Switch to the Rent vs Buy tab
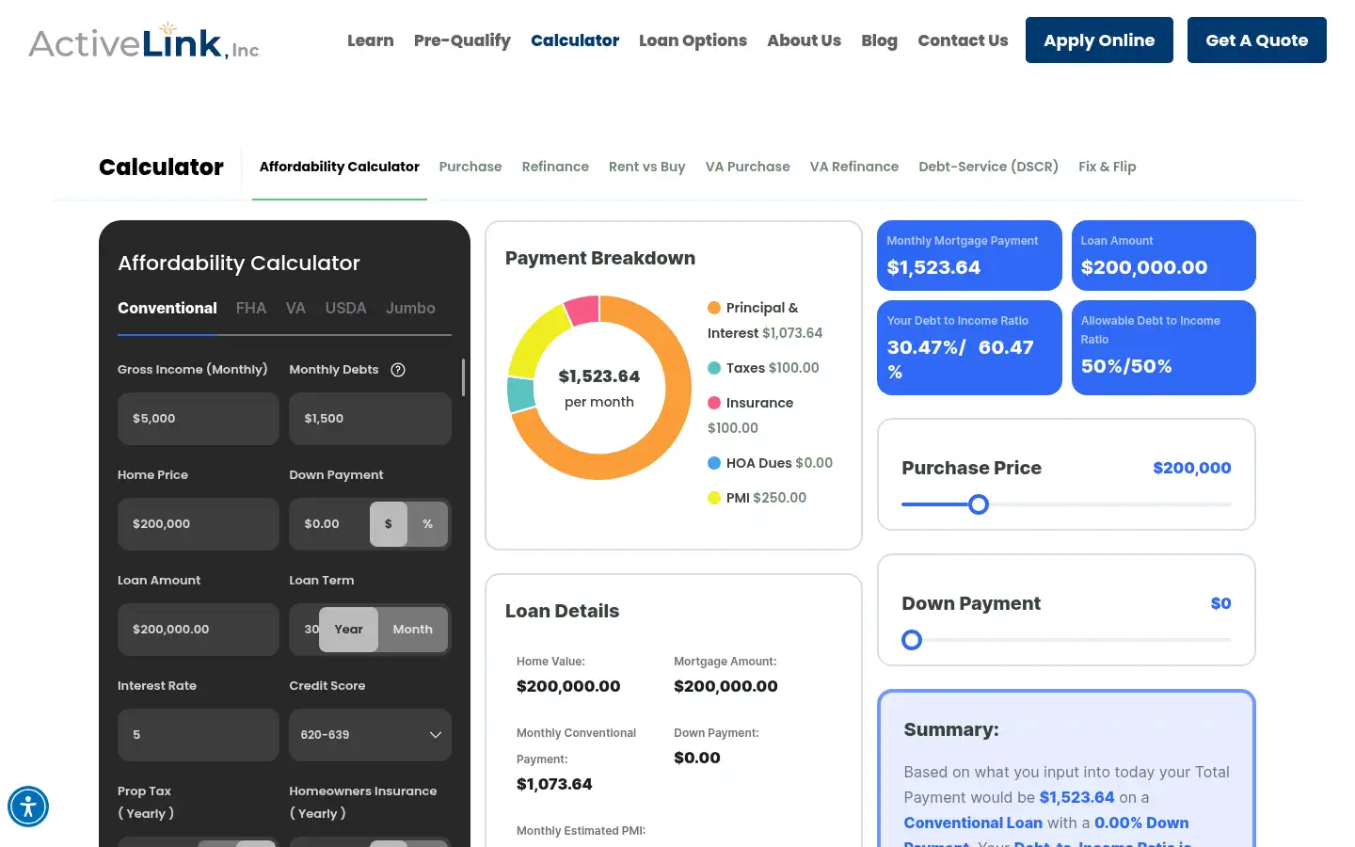The image size is (1355, 847). 647,167
